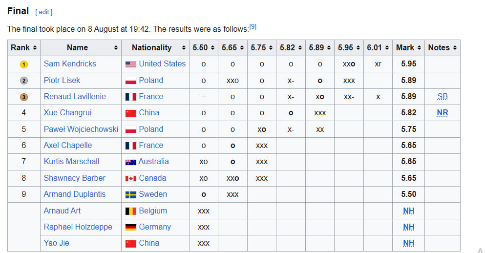
Task: Open reference footnote 9
Action: click(253, 27)
